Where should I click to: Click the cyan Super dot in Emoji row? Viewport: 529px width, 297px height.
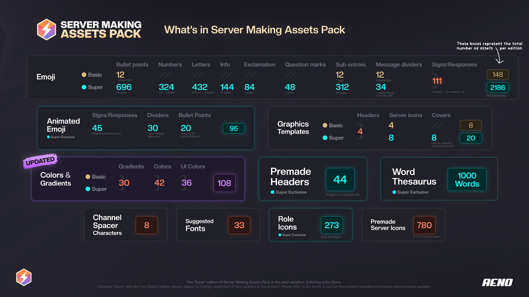tap(84, 87)
